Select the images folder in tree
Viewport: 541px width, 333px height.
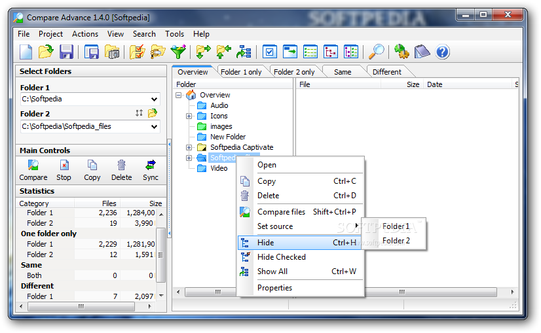tap(221, 126)
